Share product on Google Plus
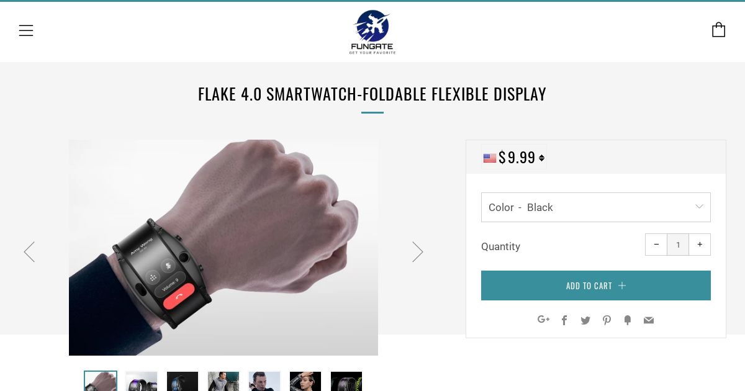The image size is (745, 391). click(x=543, y=320)
